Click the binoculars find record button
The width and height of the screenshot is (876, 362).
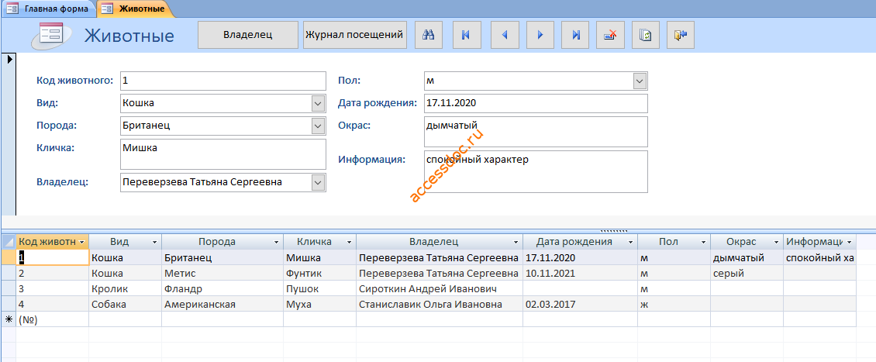pos(429,35)
